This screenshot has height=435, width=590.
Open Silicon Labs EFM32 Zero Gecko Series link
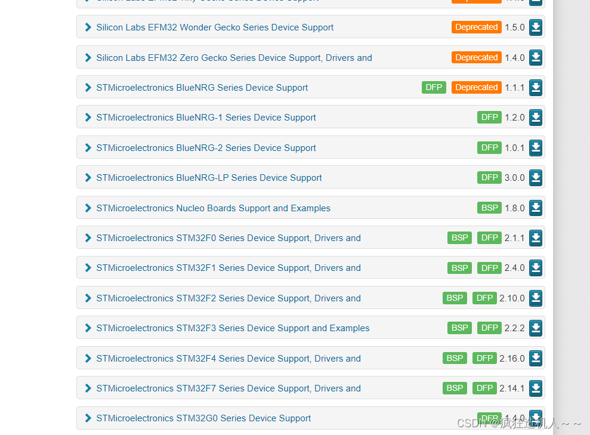234,57
